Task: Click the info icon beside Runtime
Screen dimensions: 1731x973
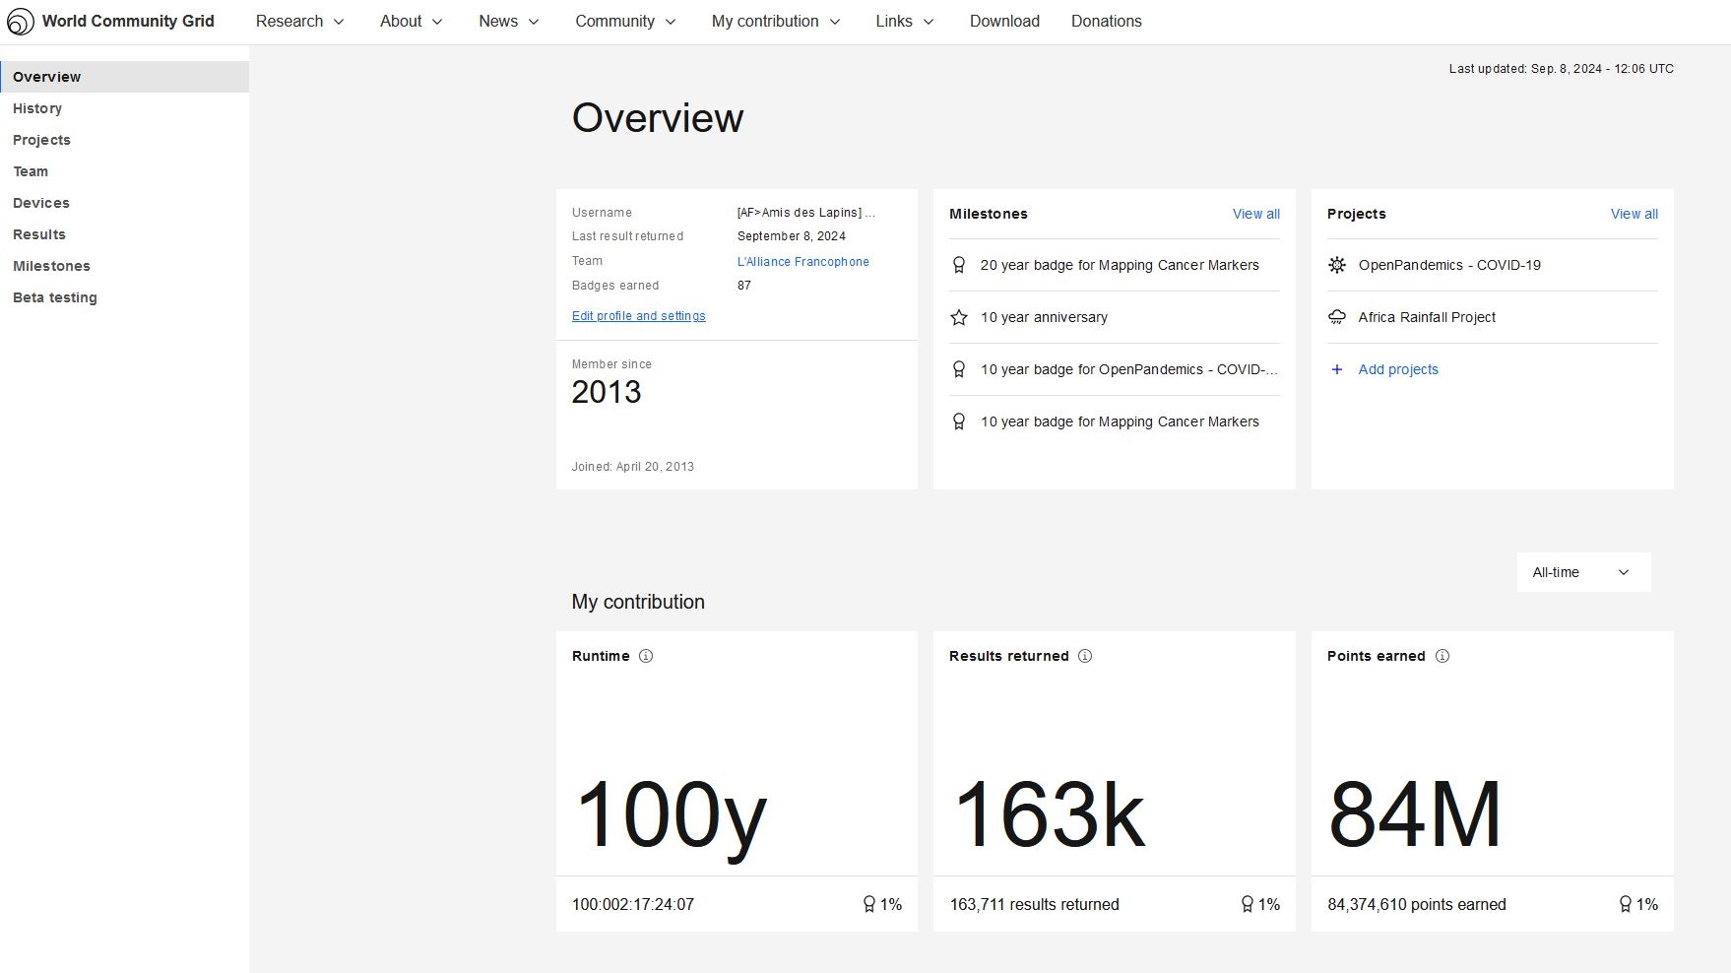Action: click(x=646, y=656)
